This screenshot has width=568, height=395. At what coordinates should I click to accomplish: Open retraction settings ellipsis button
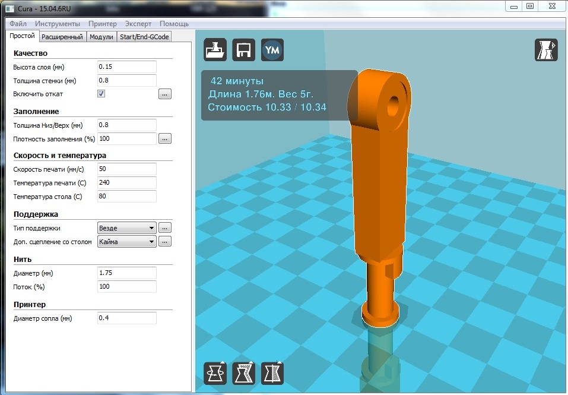point(165,94)
